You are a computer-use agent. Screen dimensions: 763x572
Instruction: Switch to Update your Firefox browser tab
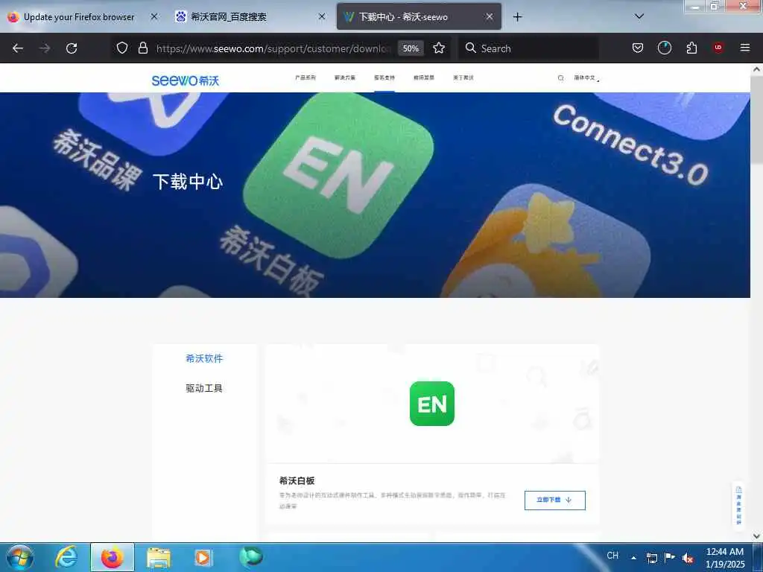pyautogui.click(x=79, y=16)
